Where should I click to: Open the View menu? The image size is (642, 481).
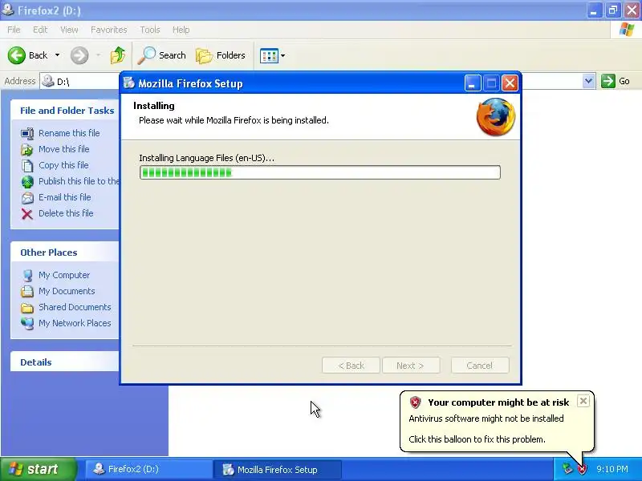point(69,30)
